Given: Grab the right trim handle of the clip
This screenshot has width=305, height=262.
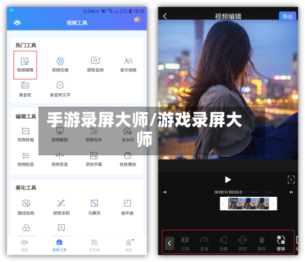Looking at the screenshot, I should pyautogui.click(x=273, y=204).
